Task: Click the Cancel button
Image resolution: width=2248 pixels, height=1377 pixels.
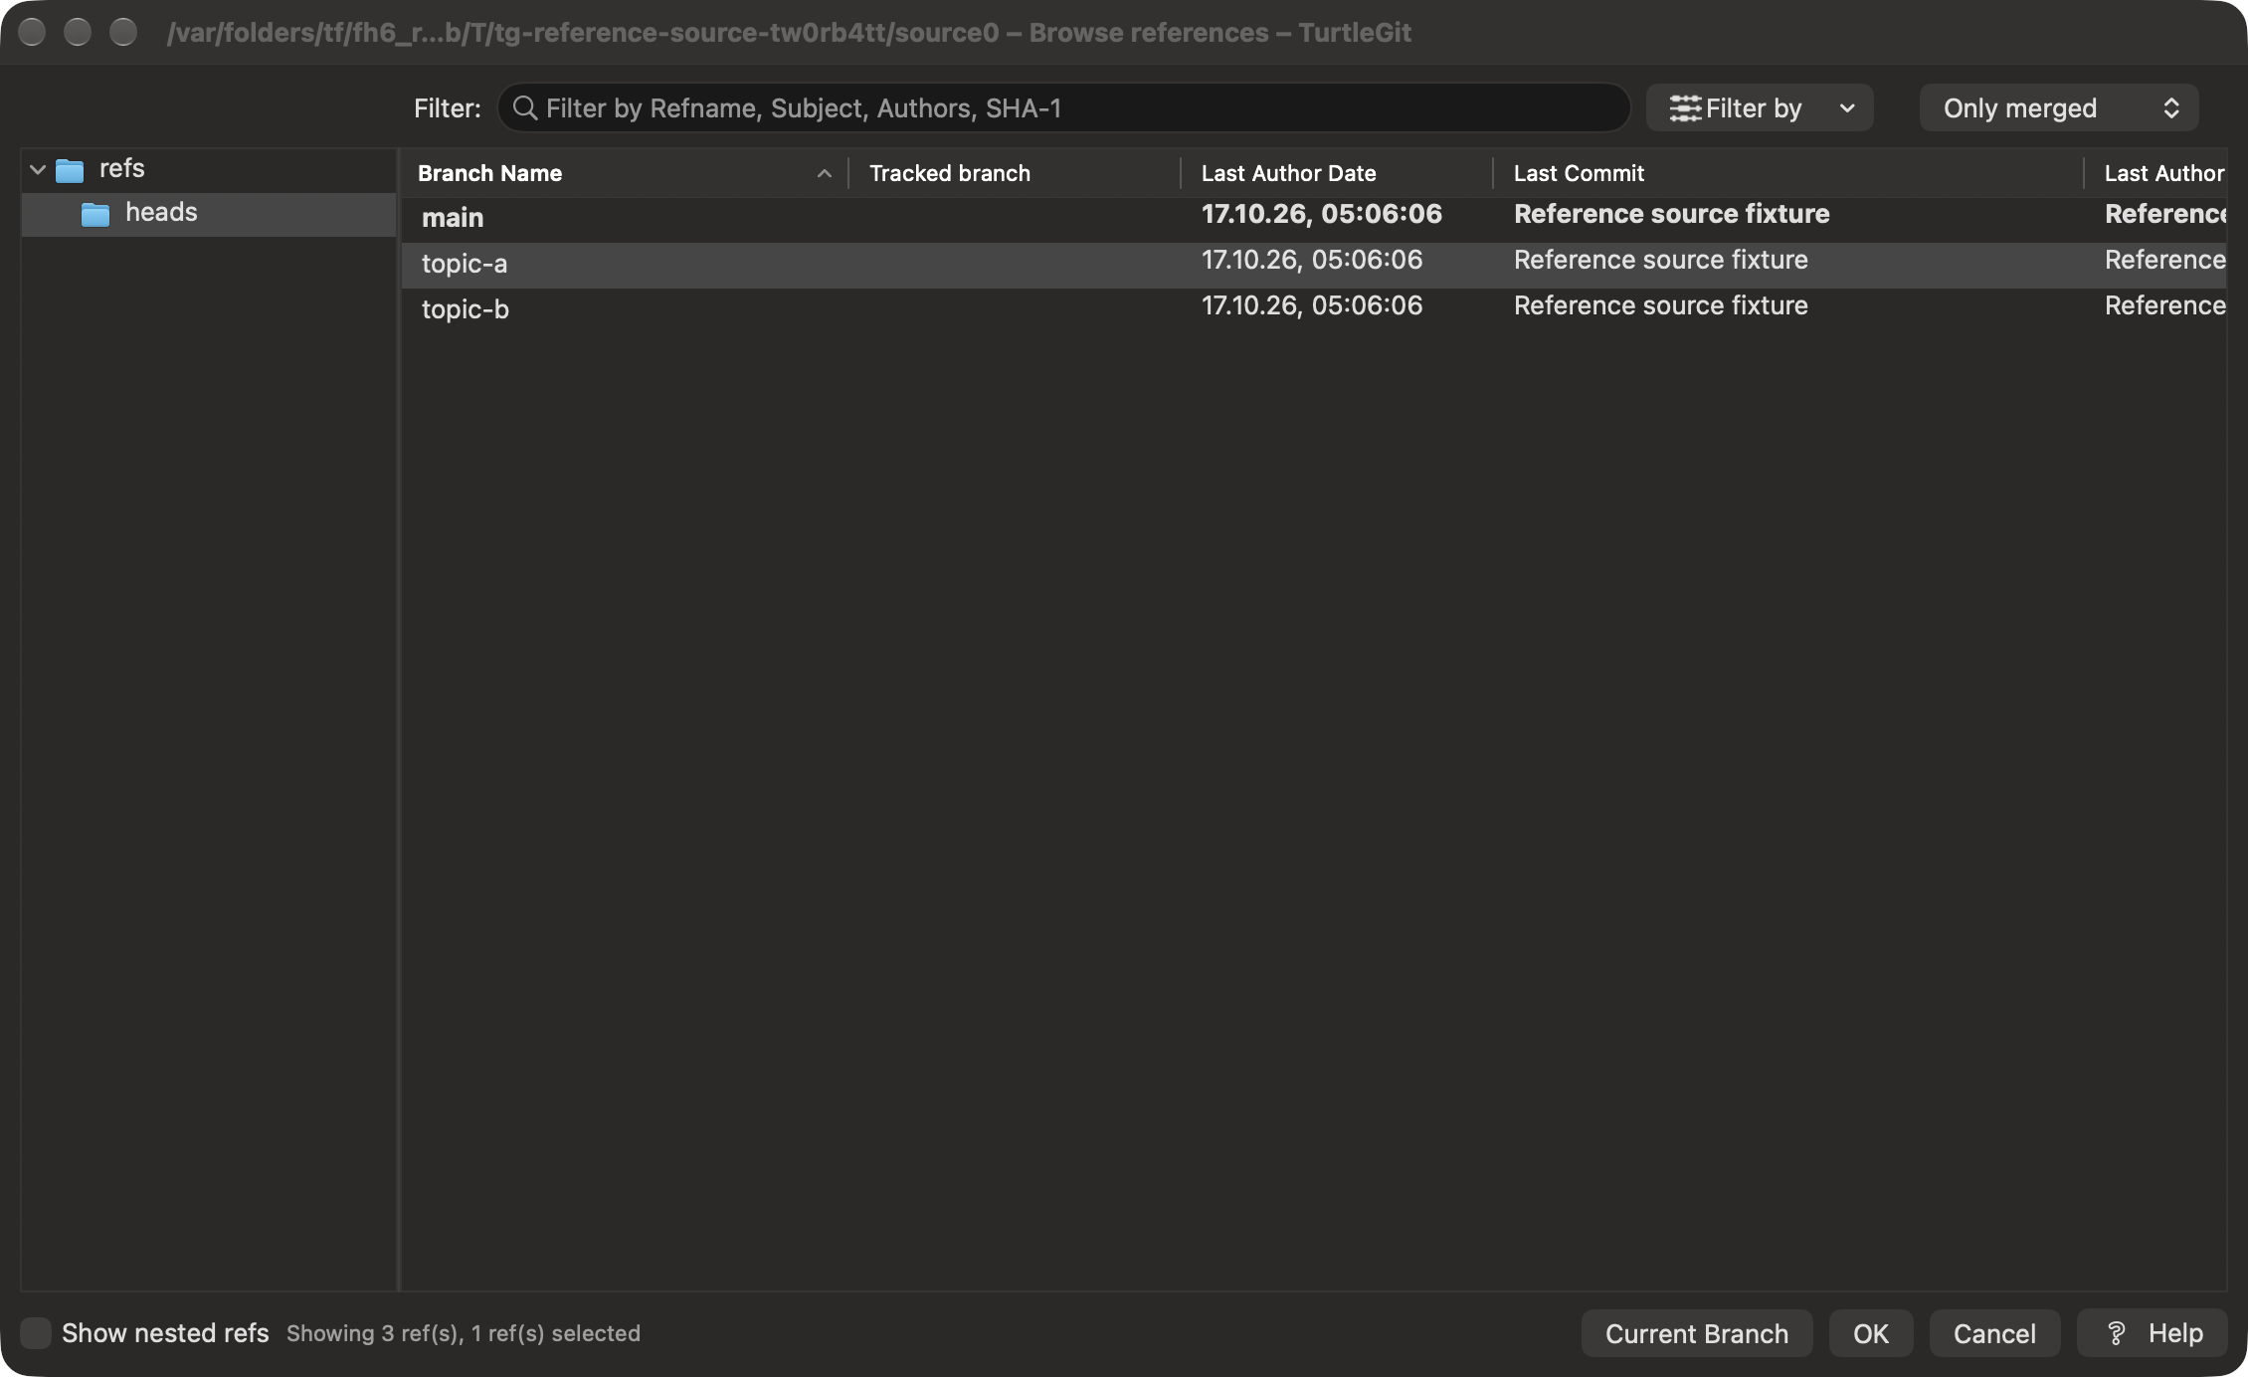Action: tap(1994, 1333)
